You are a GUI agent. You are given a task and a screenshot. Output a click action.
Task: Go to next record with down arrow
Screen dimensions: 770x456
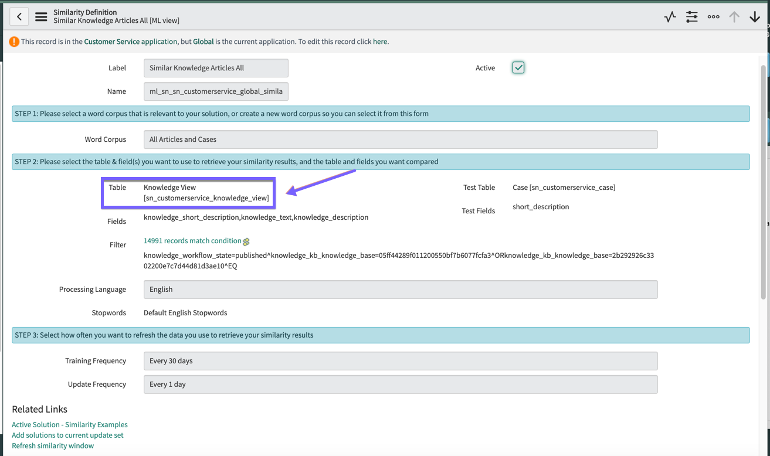pyautogui.click(x=755, y=17)
